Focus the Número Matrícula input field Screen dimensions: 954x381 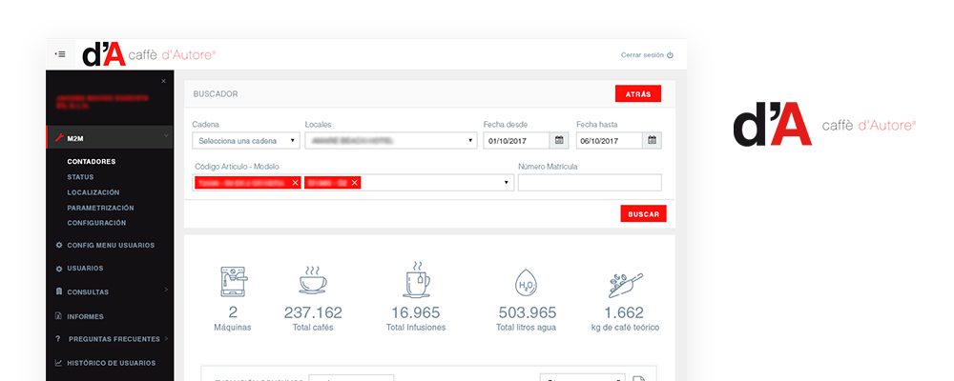pyautogui.click(x=589, y=183)
